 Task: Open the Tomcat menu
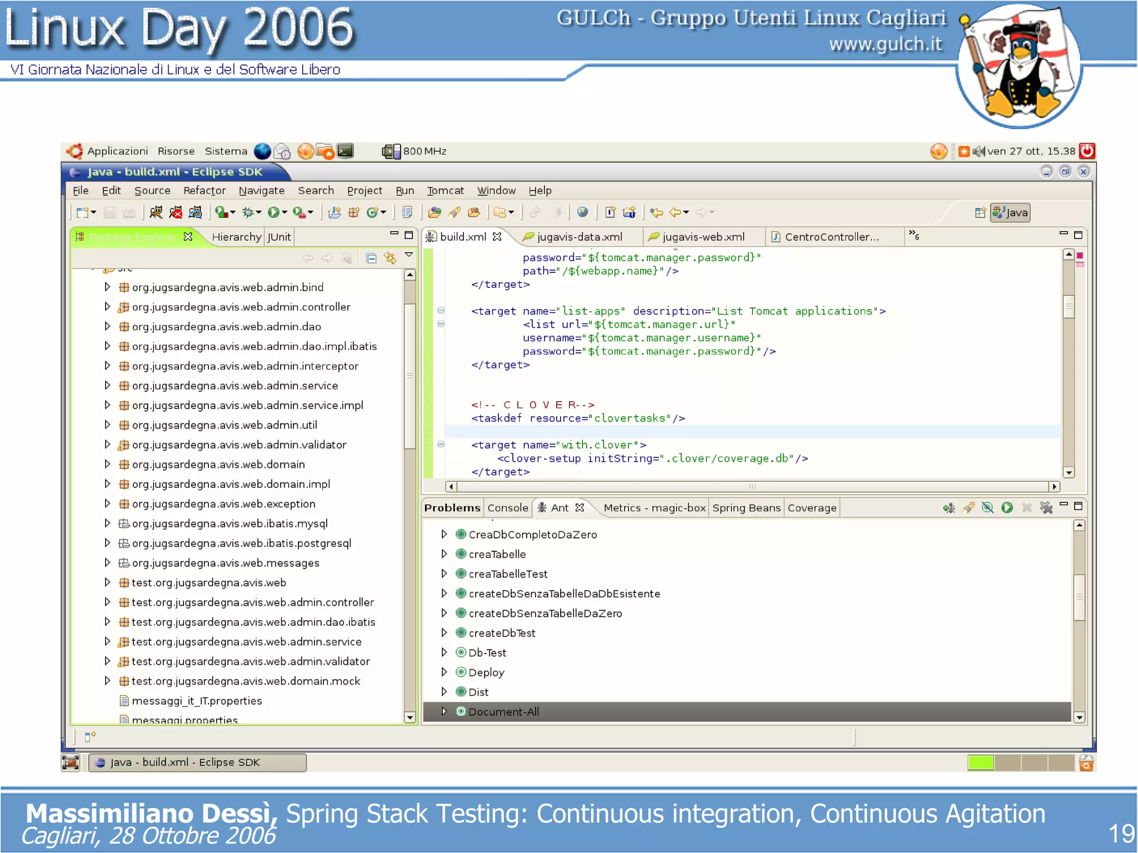click(445, 191)
